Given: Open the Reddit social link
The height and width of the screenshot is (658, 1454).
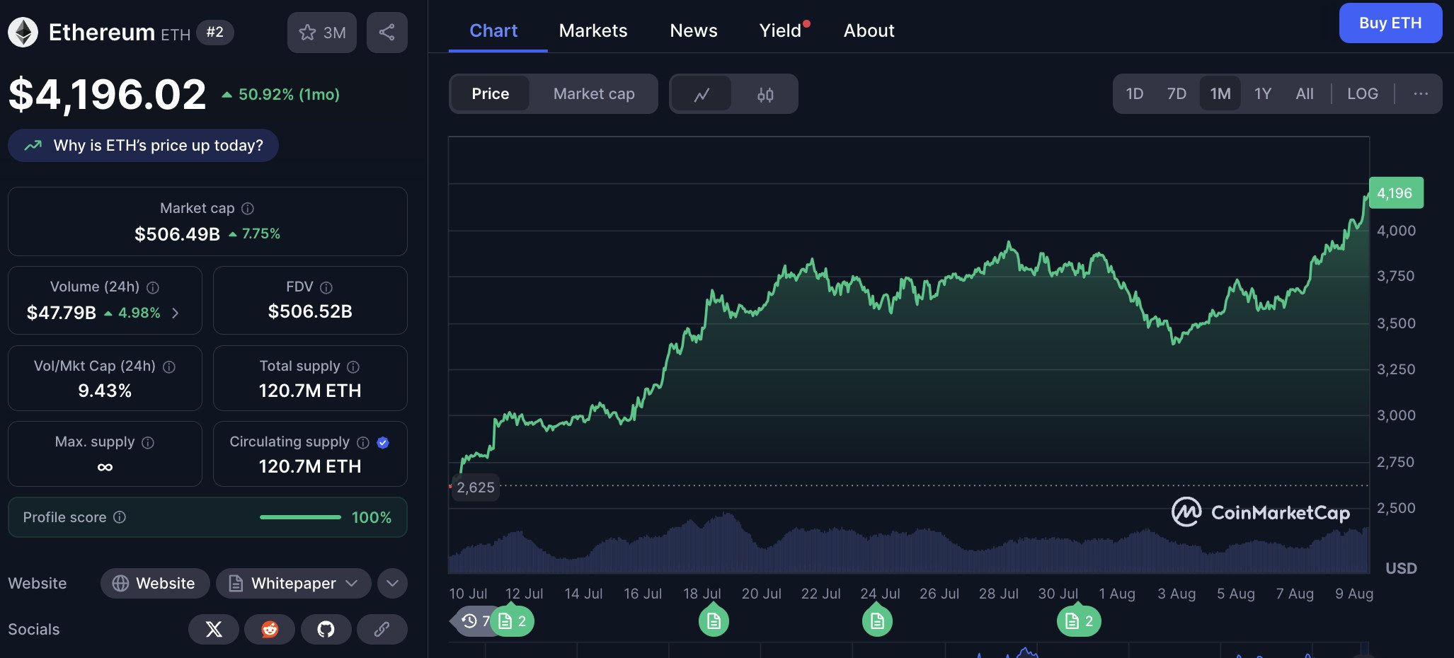Looking at the screenshot, I should pyautogui.click(x=270, y=629).
